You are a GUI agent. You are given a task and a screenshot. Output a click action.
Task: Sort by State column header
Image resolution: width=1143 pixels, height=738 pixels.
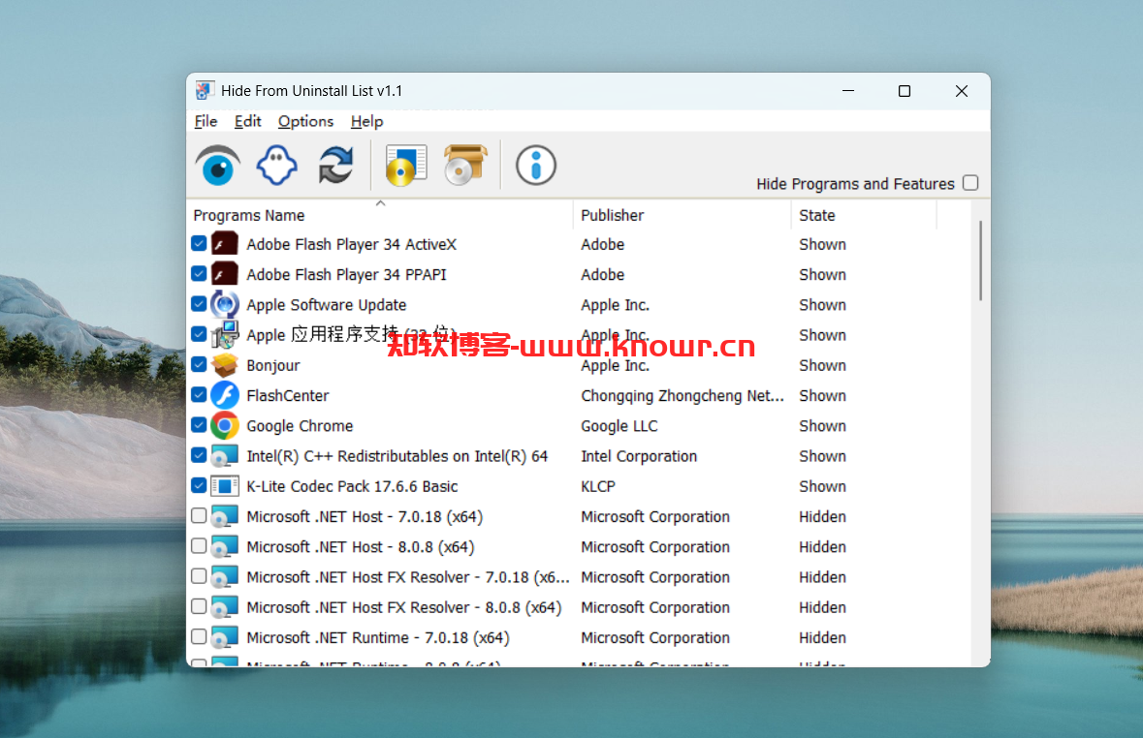(864, 216)
